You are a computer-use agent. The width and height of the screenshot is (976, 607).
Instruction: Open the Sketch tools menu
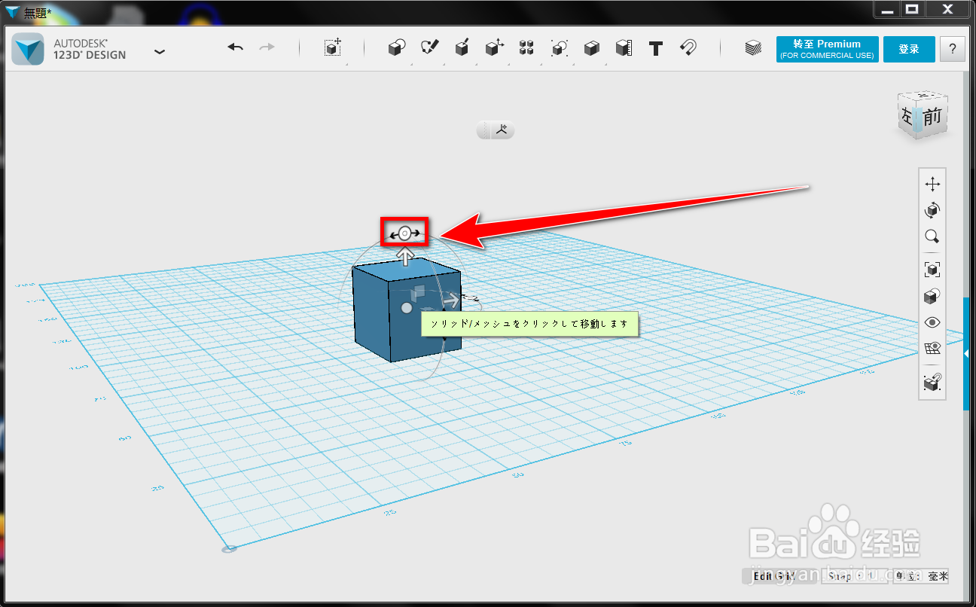coord(430,47)
